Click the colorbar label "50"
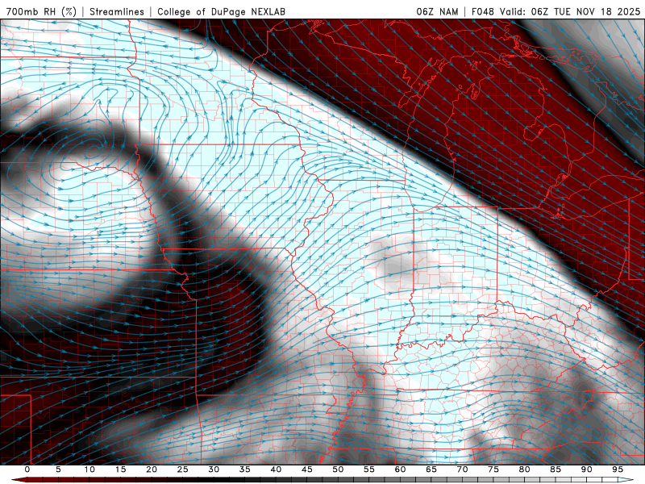 click(x=338, y=469)
